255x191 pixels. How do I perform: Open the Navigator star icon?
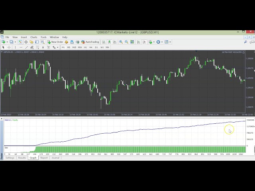[x=31, y=42]
